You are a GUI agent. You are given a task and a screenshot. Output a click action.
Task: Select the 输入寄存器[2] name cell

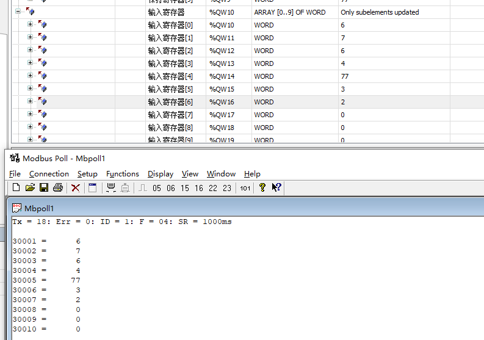click(x=176, y=51)
